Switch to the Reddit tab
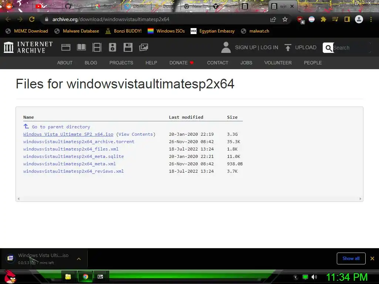 click(16, 6)
